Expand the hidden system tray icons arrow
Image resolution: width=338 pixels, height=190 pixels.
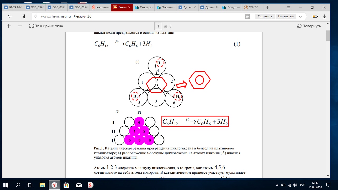[277, 185]
